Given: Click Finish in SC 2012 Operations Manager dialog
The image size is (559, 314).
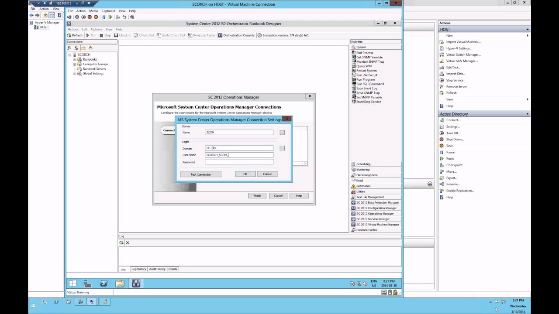Looking at the screenshot, I should coord(257,196).
